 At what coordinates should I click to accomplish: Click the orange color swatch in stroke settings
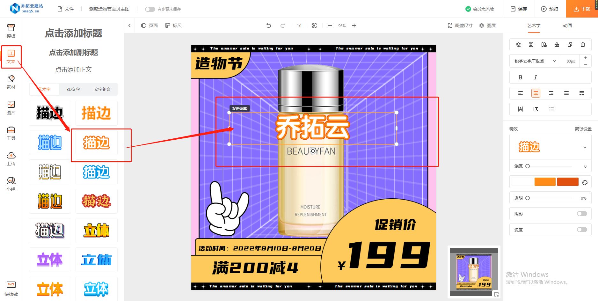pyautogui.click(x=545, y=181)
